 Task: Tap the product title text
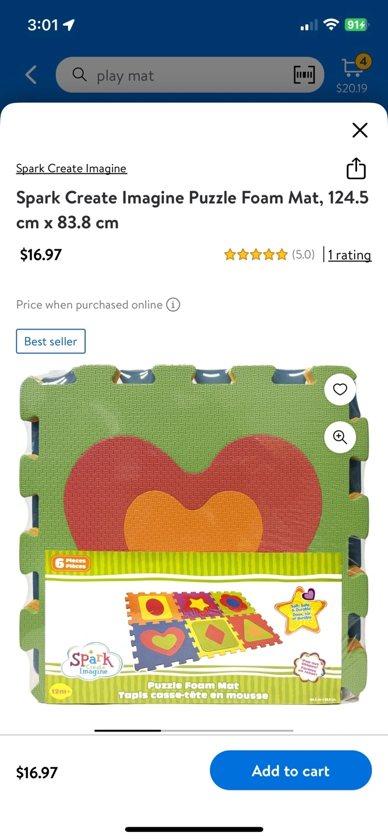[x=192, y=210]
